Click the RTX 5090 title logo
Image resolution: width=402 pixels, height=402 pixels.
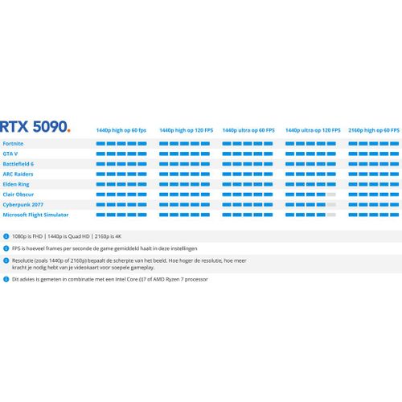(35, 126)
